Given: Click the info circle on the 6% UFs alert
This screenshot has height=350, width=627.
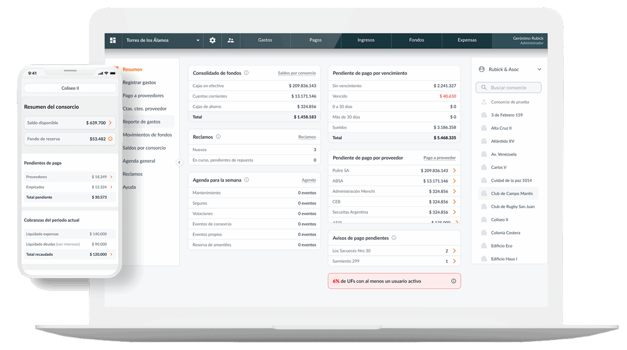Looking at the screenshot, I should 452,281.
